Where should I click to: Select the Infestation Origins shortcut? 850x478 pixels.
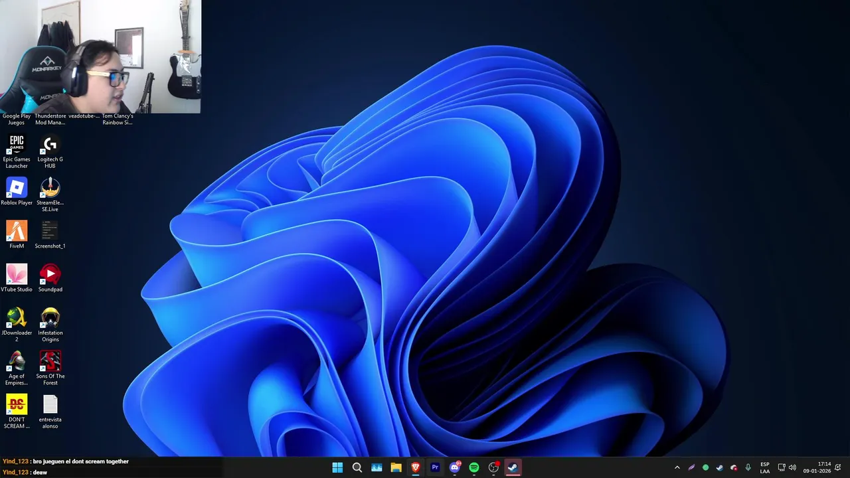click(50, 325)
